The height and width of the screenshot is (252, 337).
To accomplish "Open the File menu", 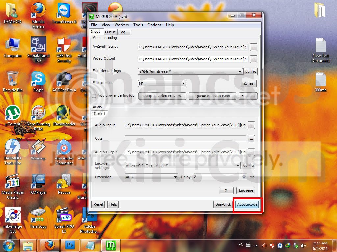I will (94, 25).
